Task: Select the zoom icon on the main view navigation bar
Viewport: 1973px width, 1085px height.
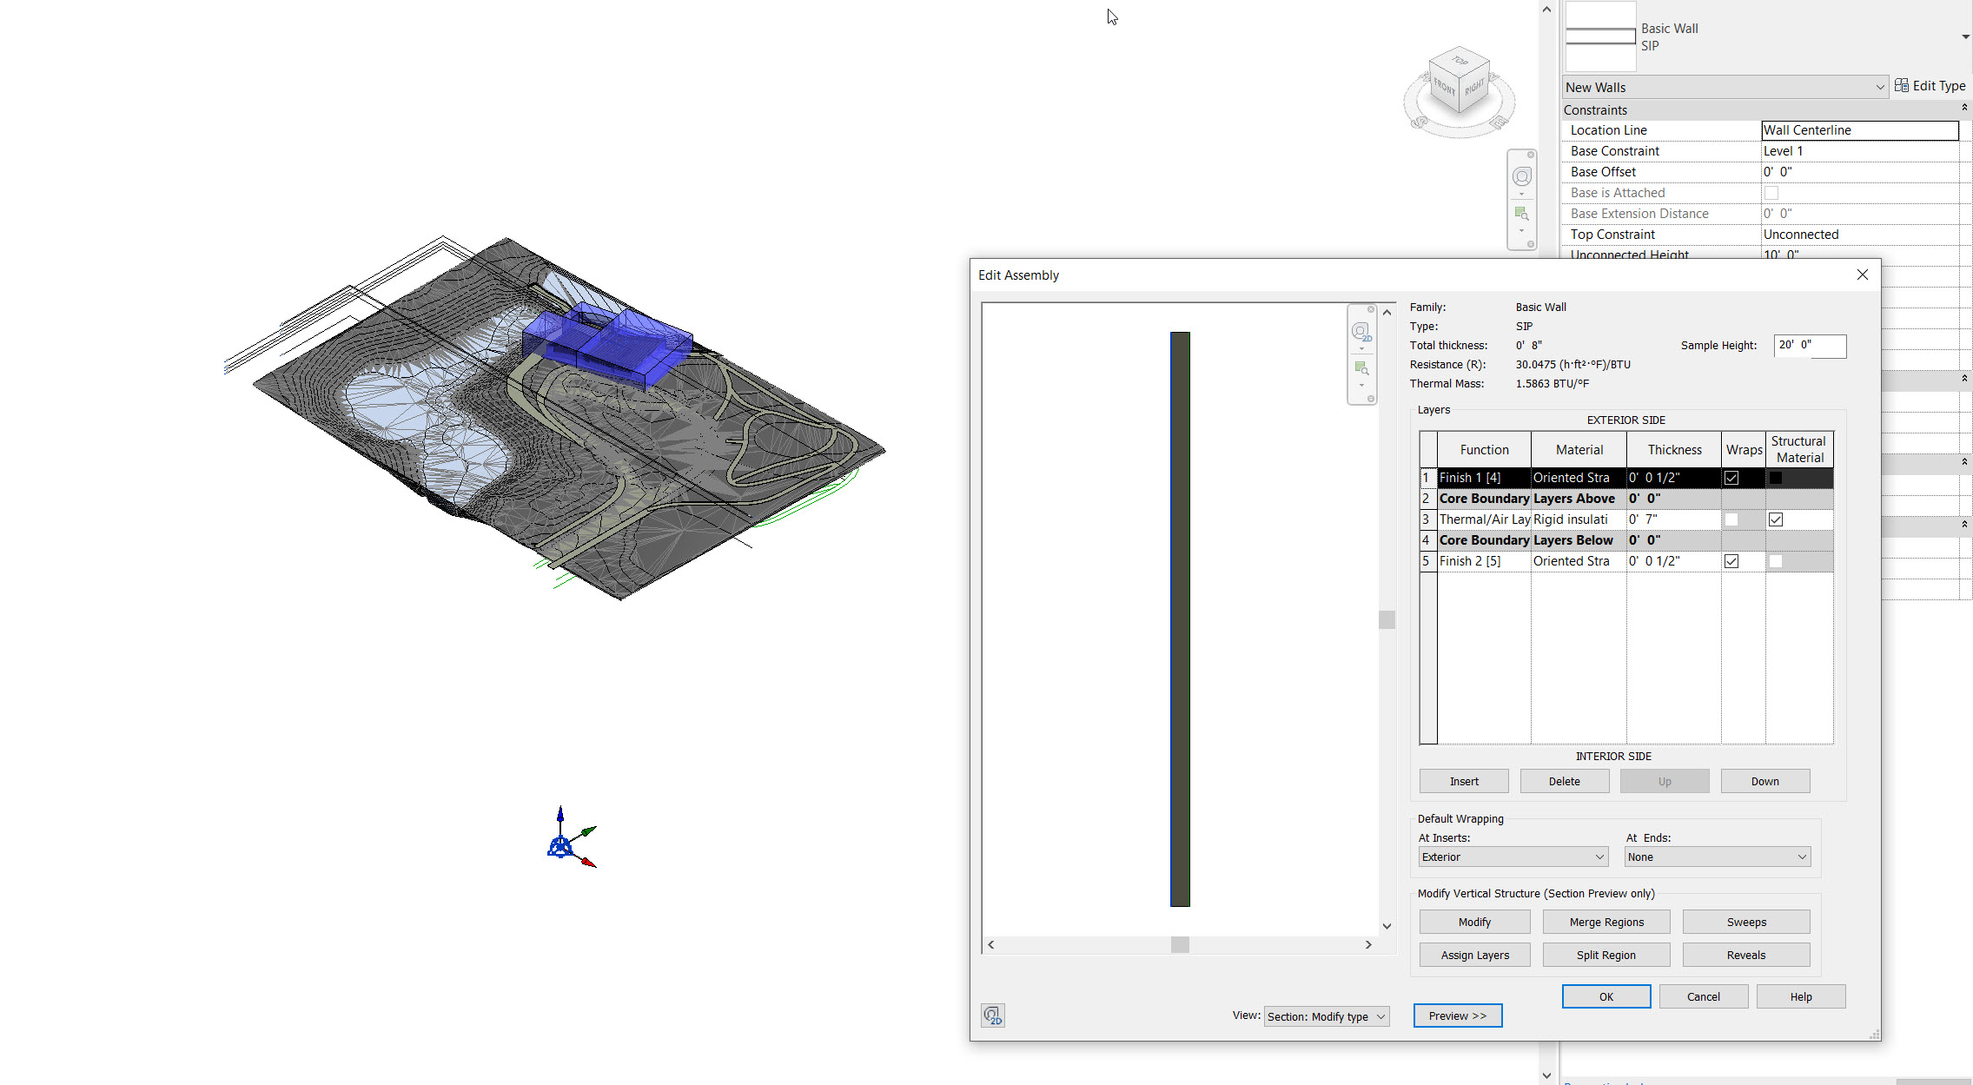Action: (x=1522, y=214)
